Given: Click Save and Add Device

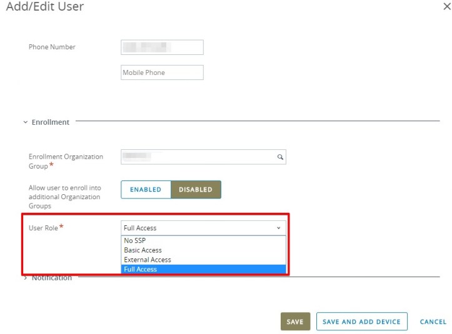Looking at the screenshot, I should click(361, 322).
